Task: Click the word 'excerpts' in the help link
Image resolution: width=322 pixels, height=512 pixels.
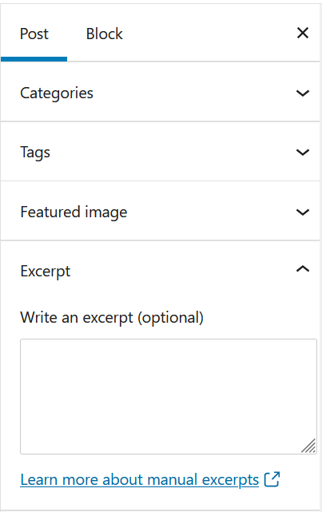Action: pos(230,480)
